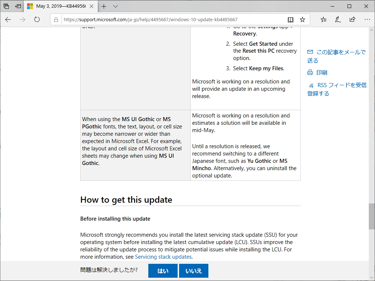Image resolution: width=375 pixels, height=281 pixels.
Task: Add notes with pen icon
Action: click(338, 20)
